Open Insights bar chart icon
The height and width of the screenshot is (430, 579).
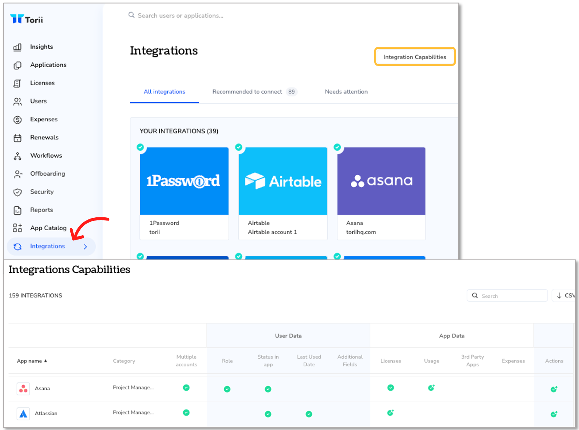coord(18,47)
